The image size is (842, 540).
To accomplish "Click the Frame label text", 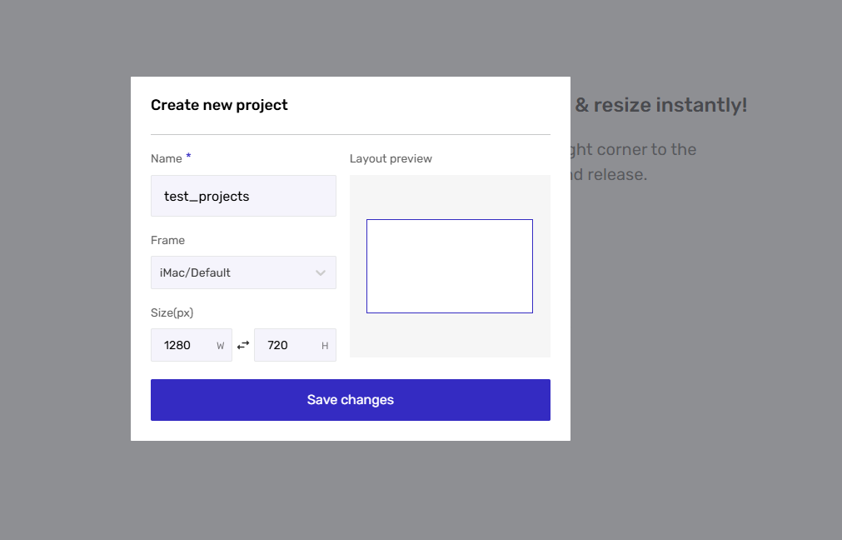I will [x=167, y=240].
